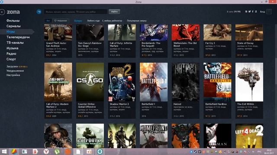Click the 'Вход' login link
This screenshot has width=277, height=155.
pyautogui.click(x=262, y=12)
